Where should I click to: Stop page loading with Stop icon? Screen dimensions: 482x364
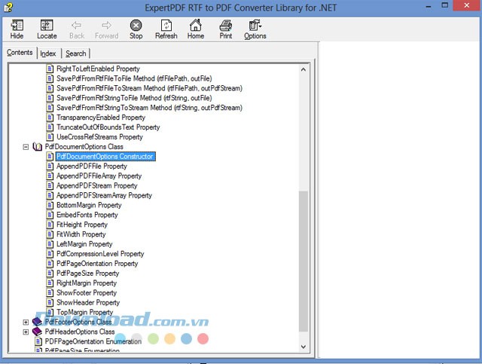tap(136, 25)
